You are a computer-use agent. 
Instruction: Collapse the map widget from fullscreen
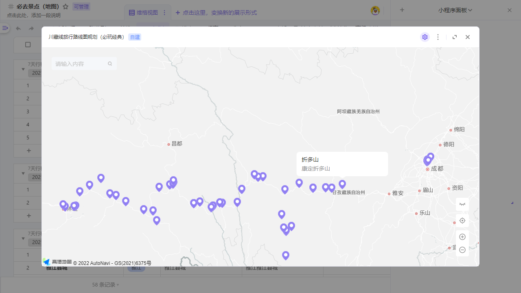(x=455, y=37)
